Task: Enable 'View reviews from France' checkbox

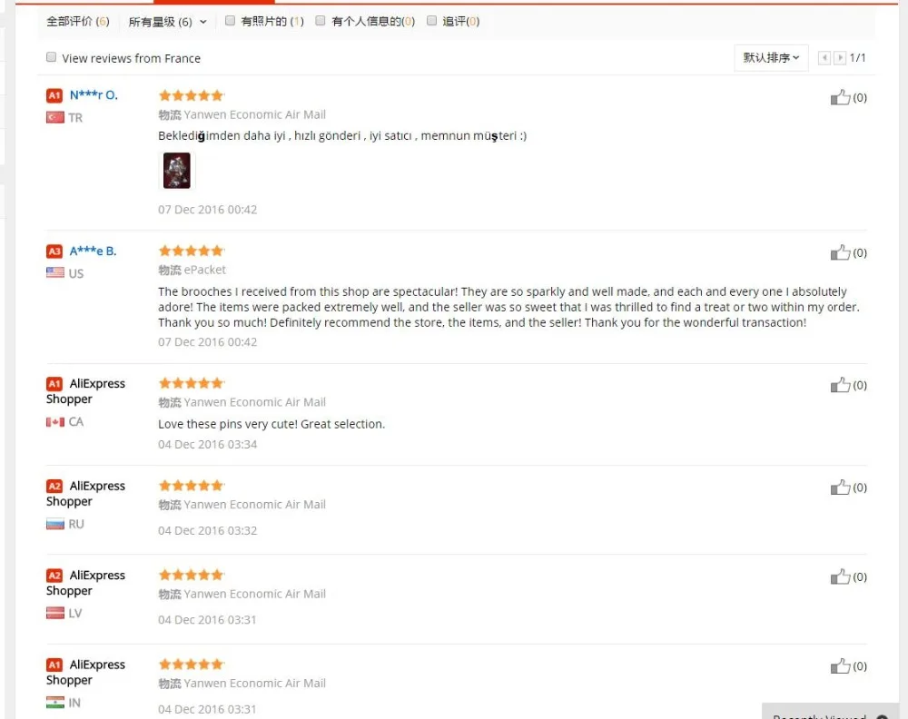Action: pyautogui.click(x=51, y=56)
